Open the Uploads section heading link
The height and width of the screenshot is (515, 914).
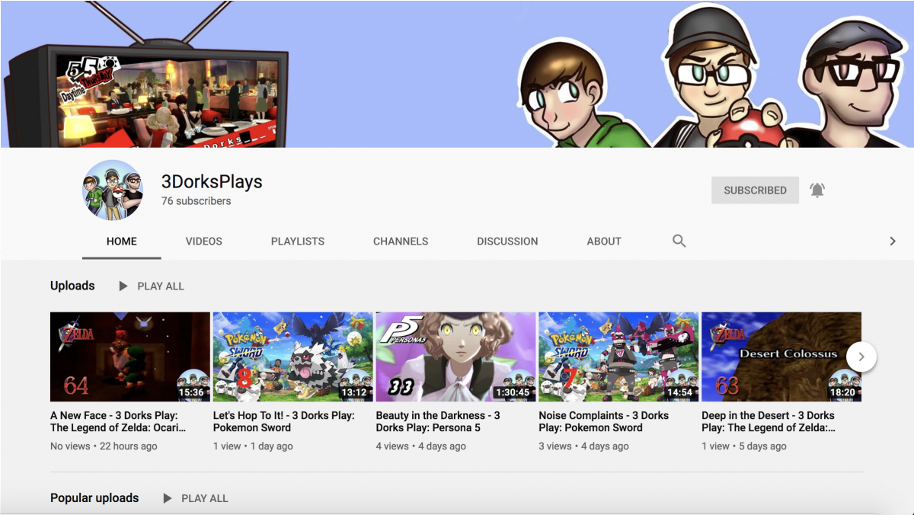click(72, 286)
